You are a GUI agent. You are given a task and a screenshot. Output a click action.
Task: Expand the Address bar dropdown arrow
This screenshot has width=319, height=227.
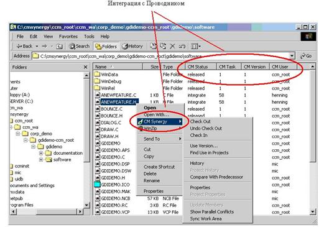292,56
